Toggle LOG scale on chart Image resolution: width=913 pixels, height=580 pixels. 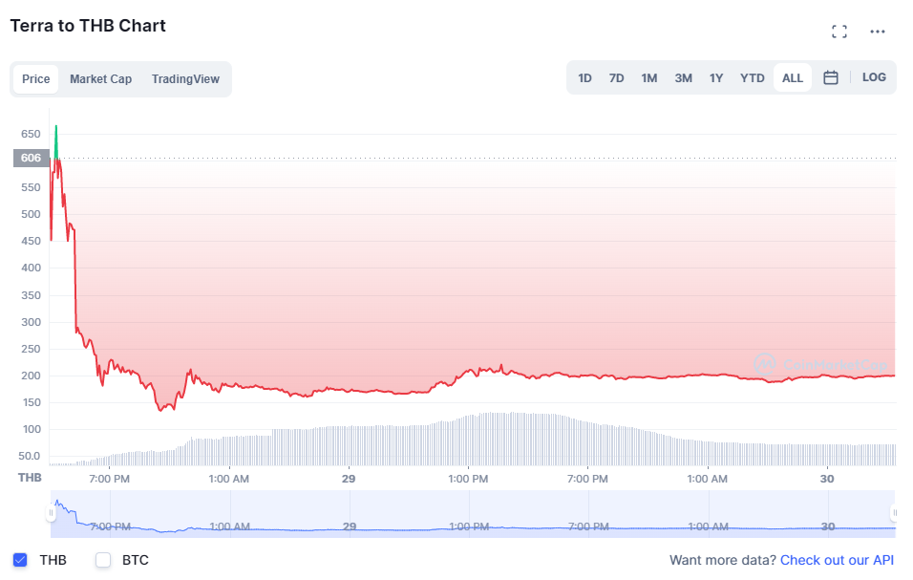point(874,77)
